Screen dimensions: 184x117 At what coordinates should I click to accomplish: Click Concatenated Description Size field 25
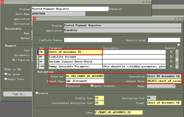(99, 103)
